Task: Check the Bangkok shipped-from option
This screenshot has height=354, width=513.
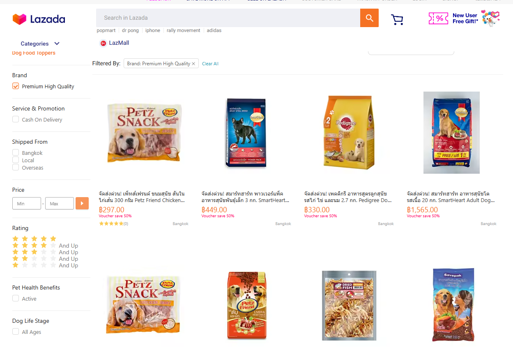Action: tap(16, 153)
